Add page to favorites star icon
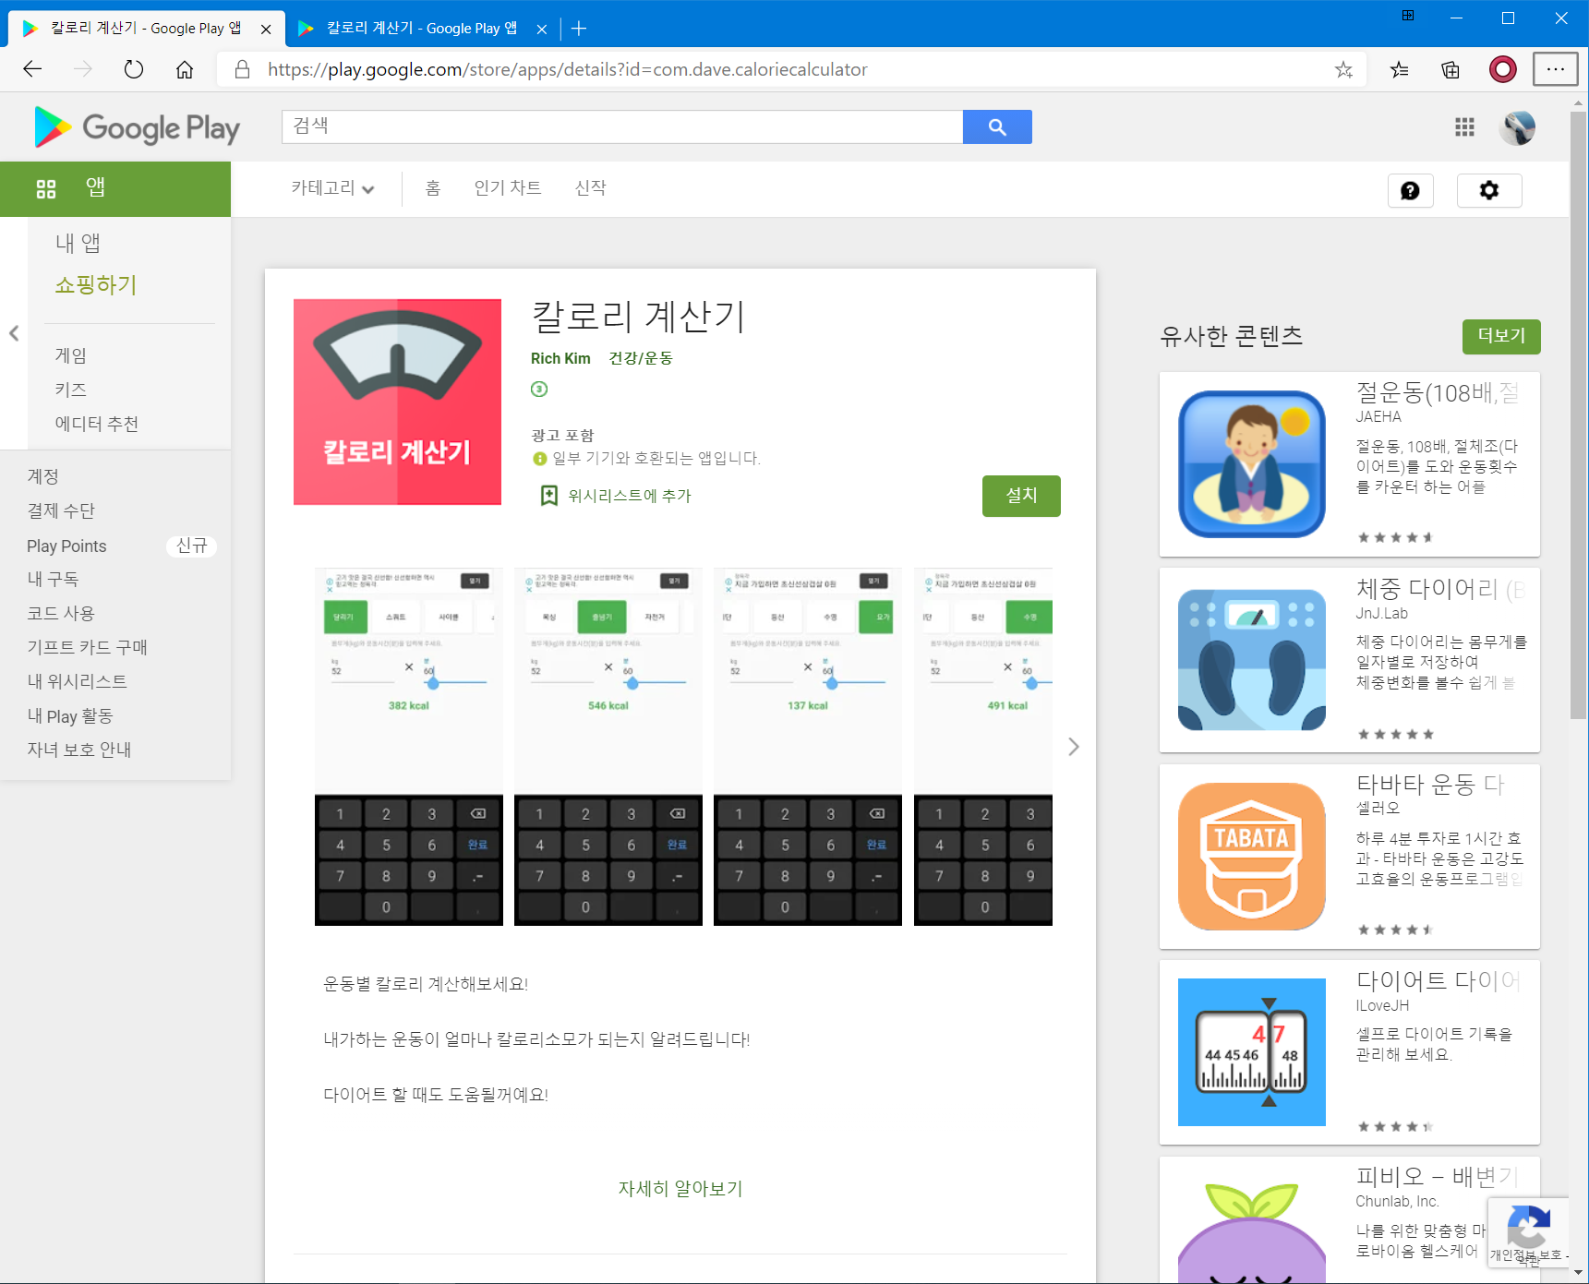1589x1284 pixels. [x=1343, y=69]
